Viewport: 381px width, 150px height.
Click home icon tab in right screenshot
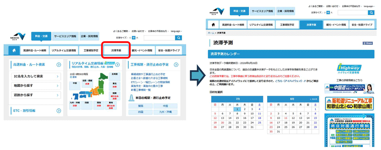pos(213,25)
